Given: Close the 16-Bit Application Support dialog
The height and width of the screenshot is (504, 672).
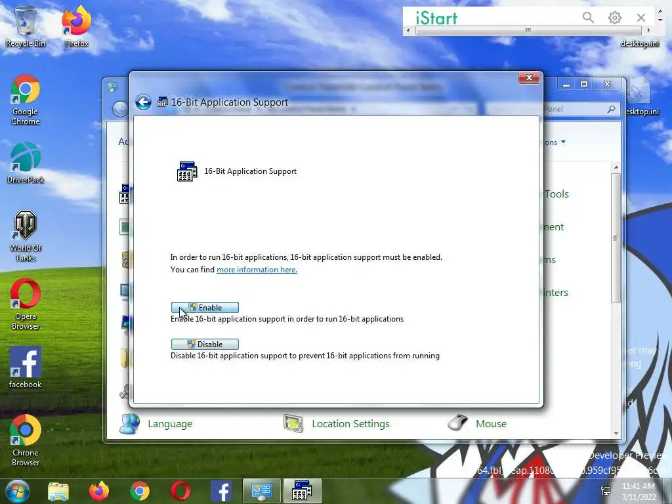Looking at the screenshot, I should (529, 77).
